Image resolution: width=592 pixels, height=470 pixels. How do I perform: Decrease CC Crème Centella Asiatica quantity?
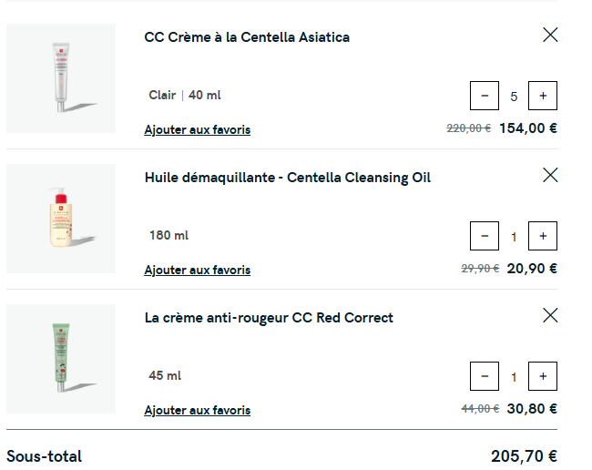tap(485, 96)
